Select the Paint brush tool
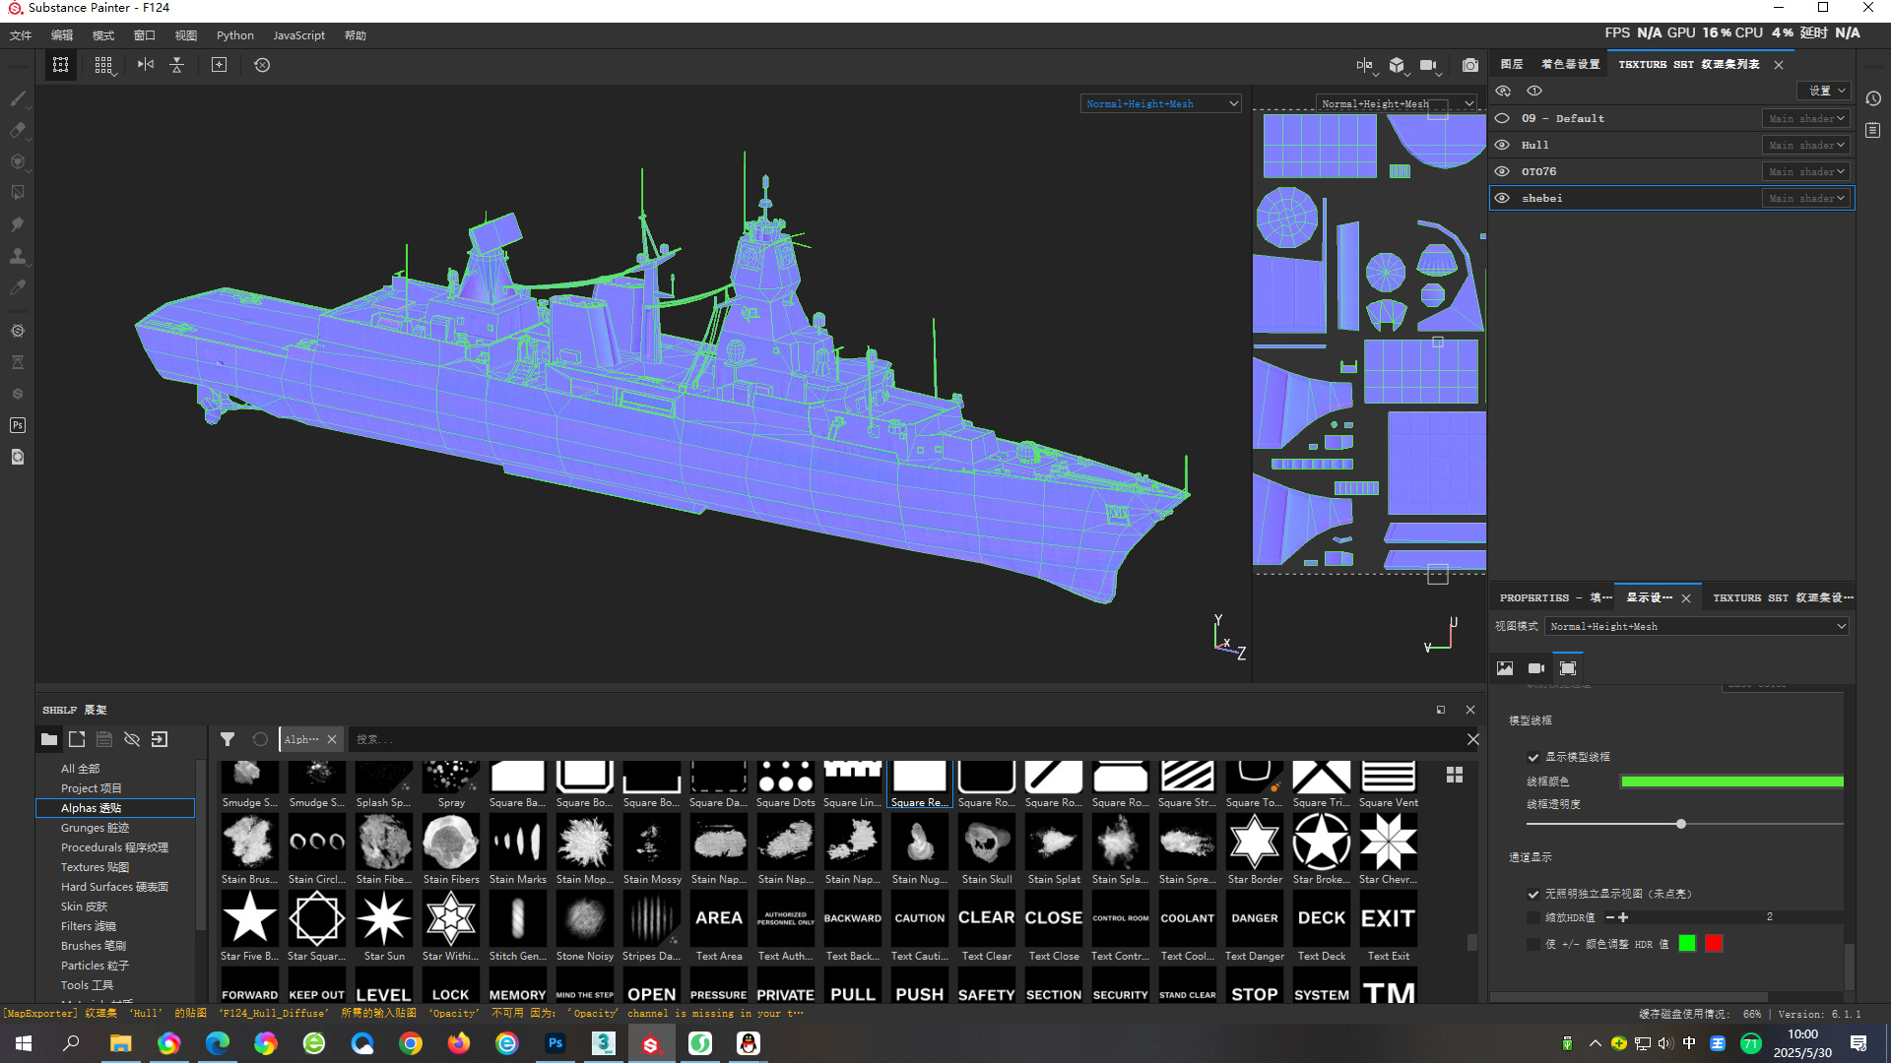Image resolution: width=1891 pixels, height=1063 pixels. pos(18,98)
